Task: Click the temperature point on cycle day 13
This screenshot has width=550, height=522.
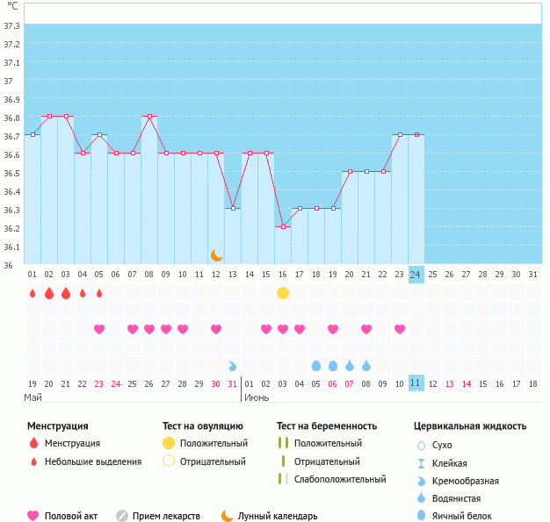Action: coord(233,208)
